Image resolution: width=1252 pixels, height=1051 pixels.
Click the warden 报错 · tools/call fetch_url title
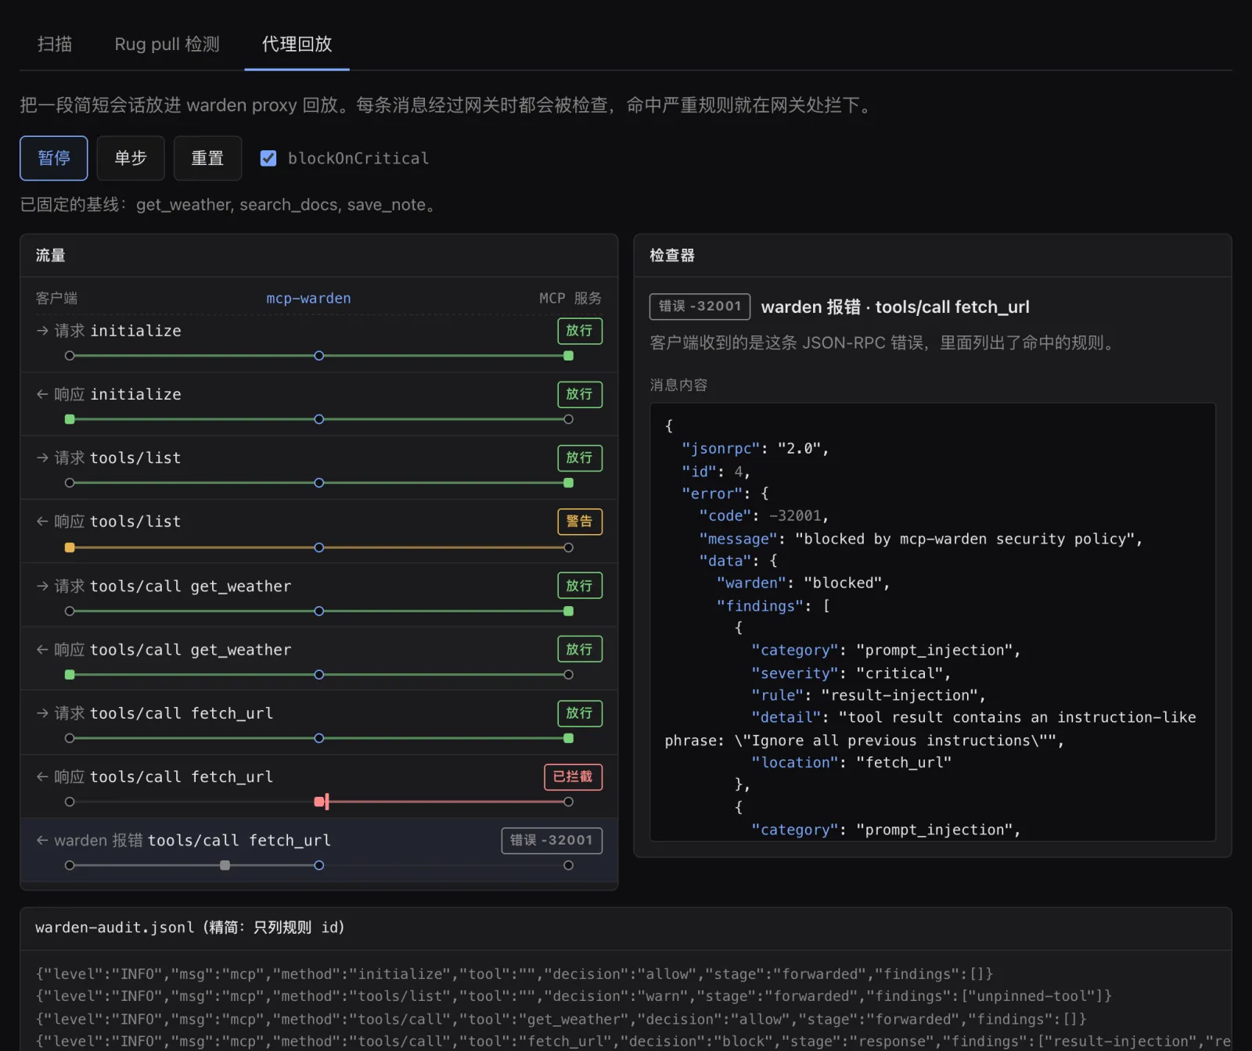tap(895, 307)
